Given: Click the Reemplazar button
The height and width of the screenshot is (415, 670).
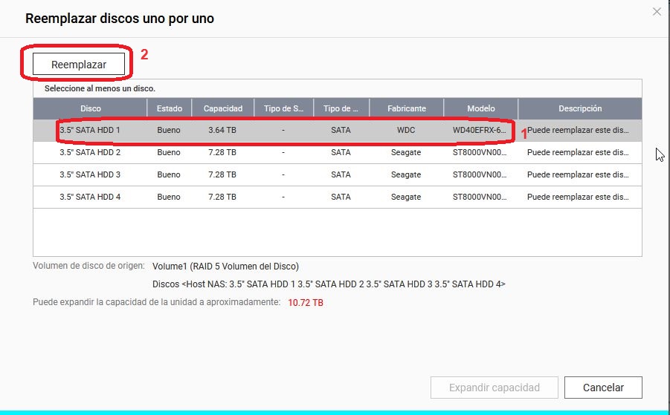Looking at the screenshot, I should [78, 65].
